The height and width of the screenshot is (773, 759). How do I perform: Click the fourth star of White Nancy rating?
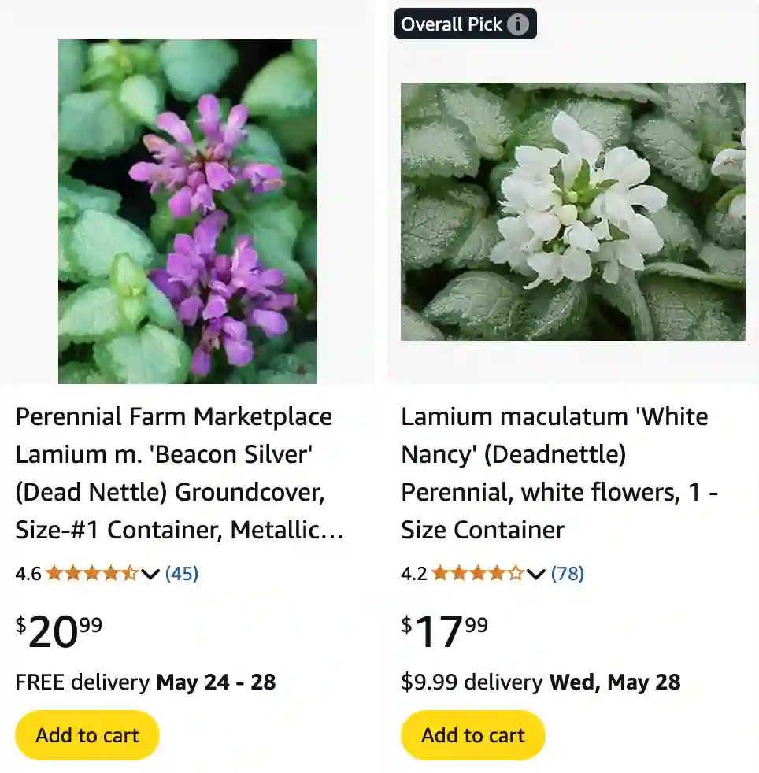(x=496, y=574)
